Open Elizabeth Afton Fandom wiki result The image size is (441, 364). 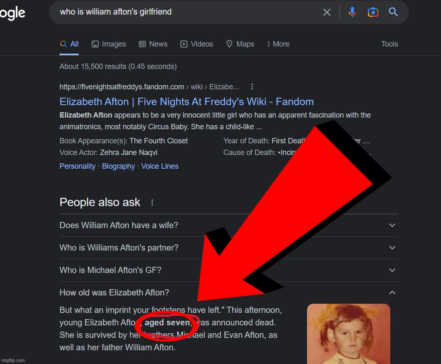pos(186,102)
